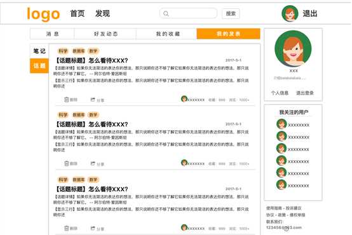The width and height of the screenshot is (352, 235).
Task: Click the trash delete icon on the third topic post
Action: point(67,228)
